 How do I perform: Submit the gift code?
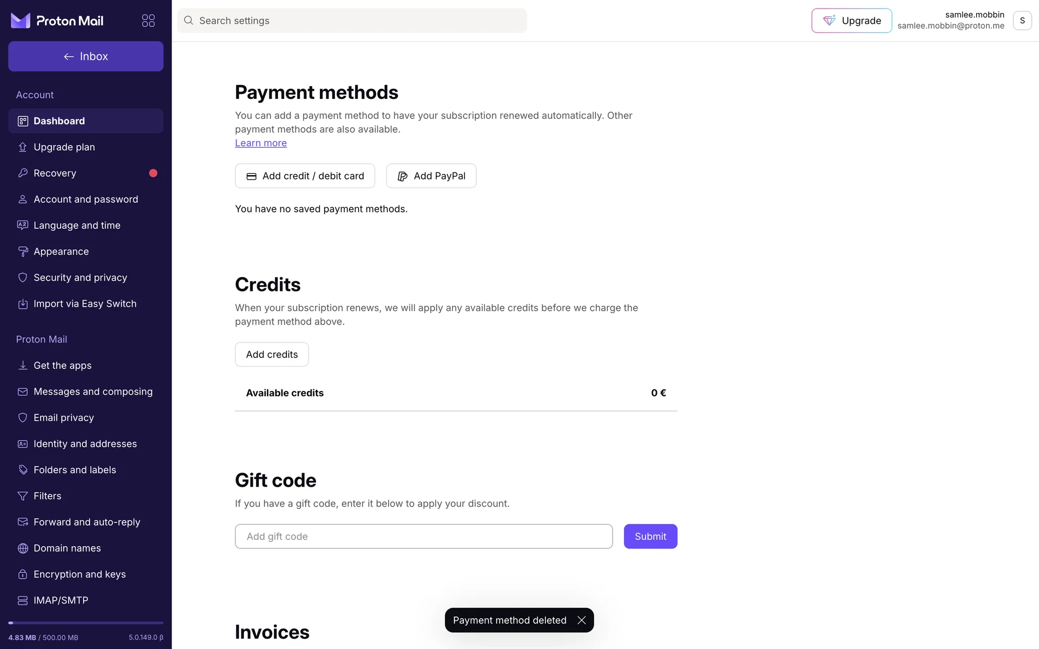click(650, 537)
